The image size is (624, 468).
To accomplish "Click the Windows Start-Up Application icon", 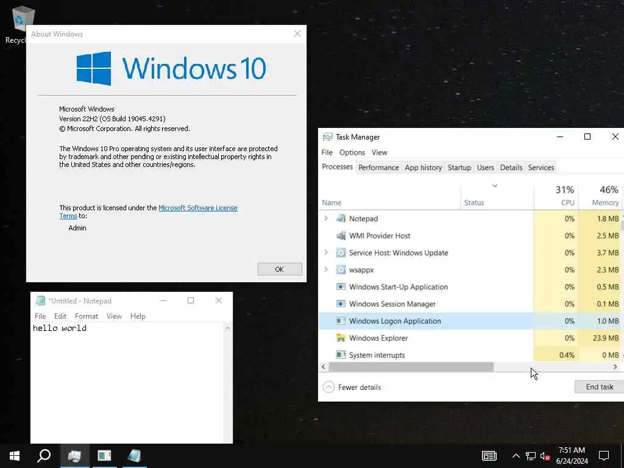I will [x=341, y=287].
